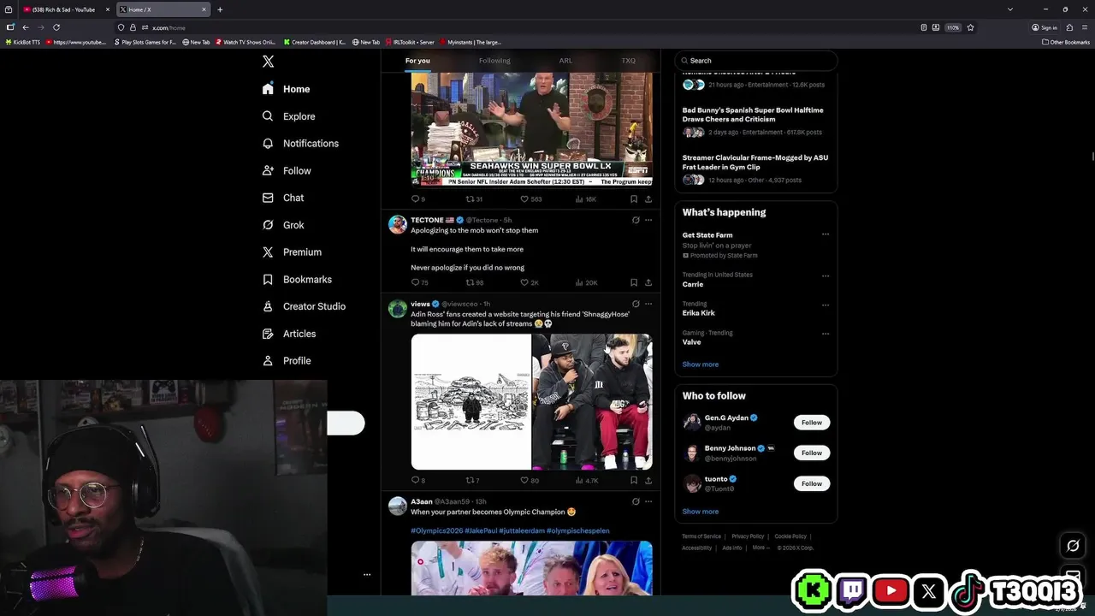This screenshot has height=616, width=1095.
Task: Open the Terms of Service link
Action: click(701, 536)
